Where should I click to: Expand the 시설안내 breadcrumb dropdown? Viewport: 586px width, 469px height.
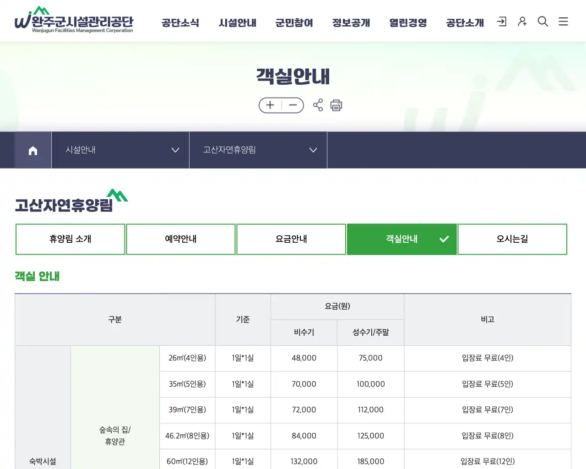point(120,150)
